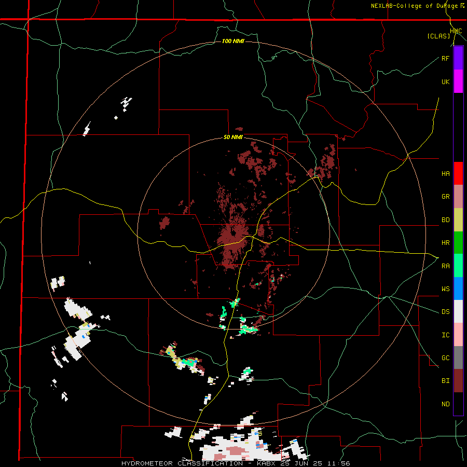Pick the dark green HR legend swatch
This screenshot has height=467, width=467.
458,242
